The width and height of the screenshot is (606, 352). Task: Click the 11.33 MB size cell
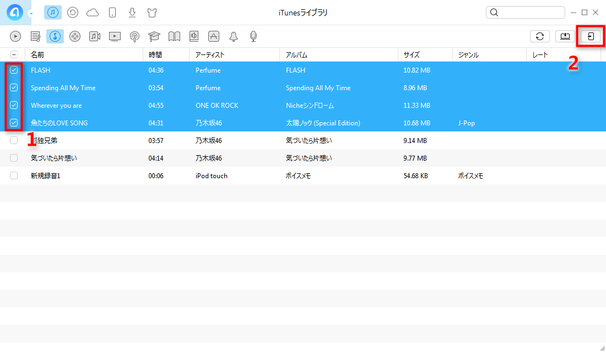[416, 106]
